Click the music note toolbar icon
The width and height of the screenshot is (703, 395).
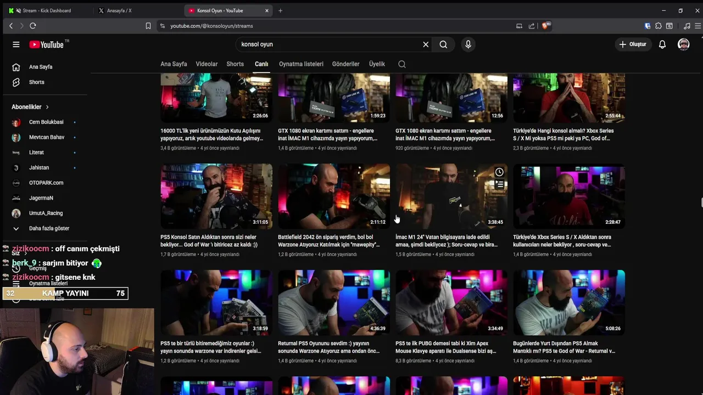click(687, 26)
